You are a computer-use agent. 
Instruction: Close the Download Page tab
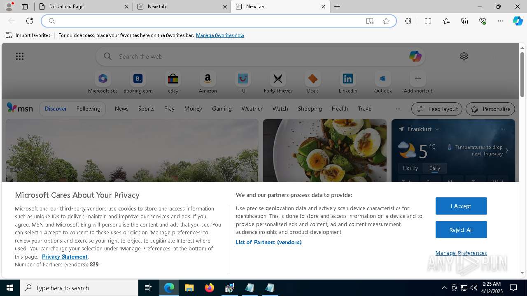point(126,7)
